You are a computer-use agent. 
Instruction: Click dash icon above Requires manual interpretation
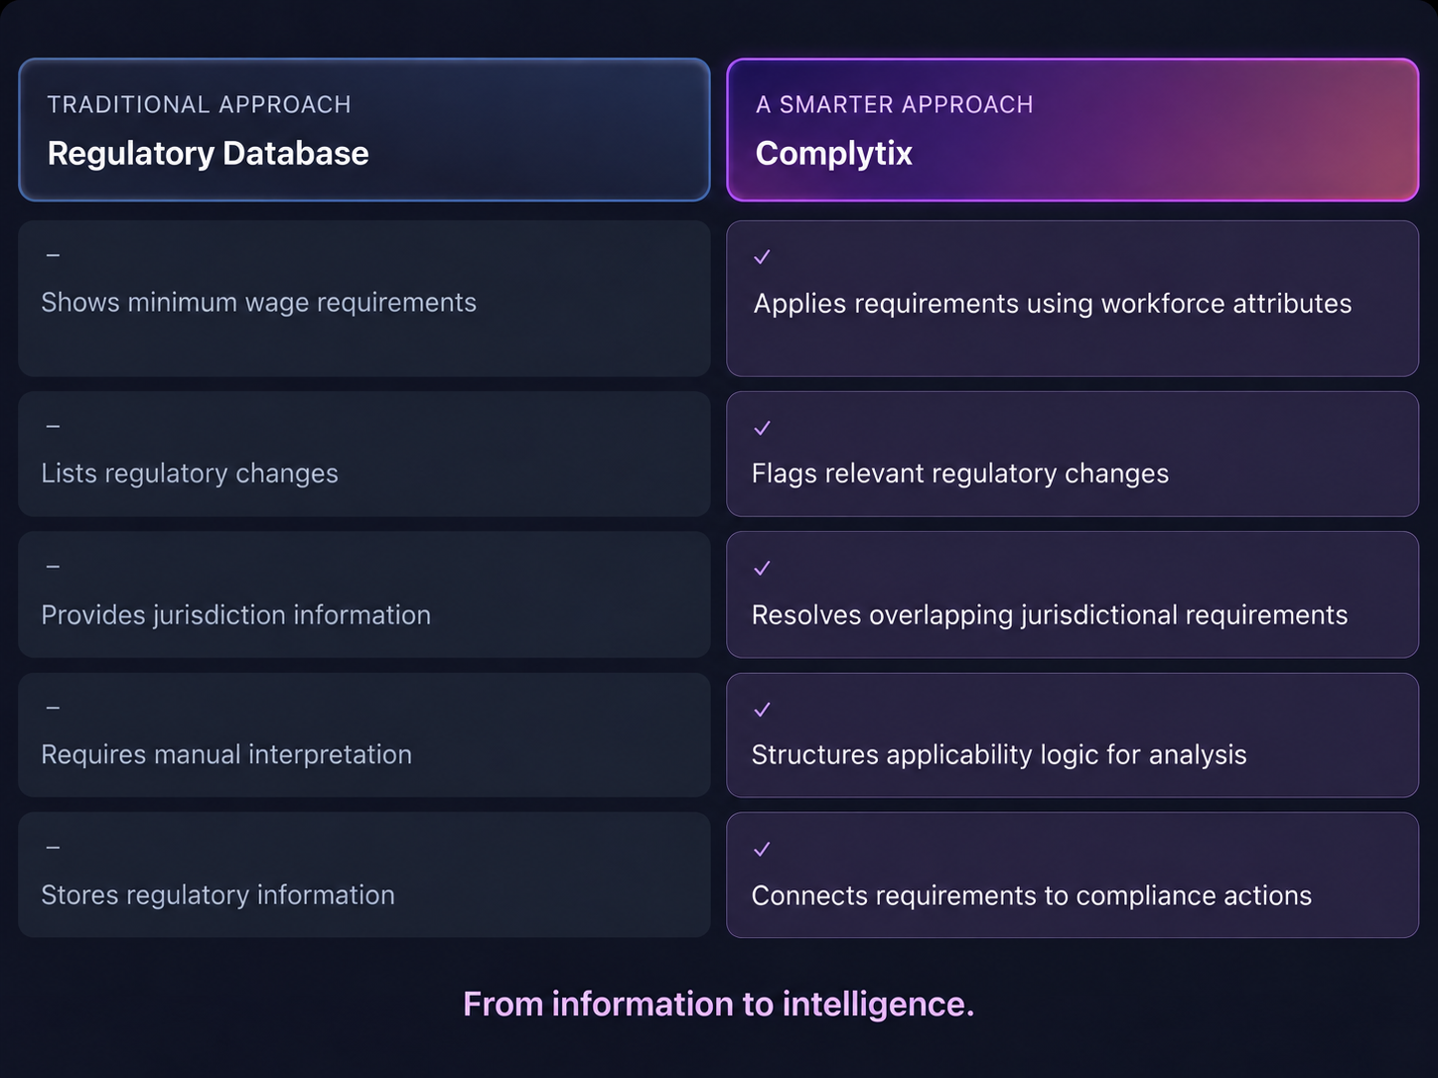pos(54,708)
